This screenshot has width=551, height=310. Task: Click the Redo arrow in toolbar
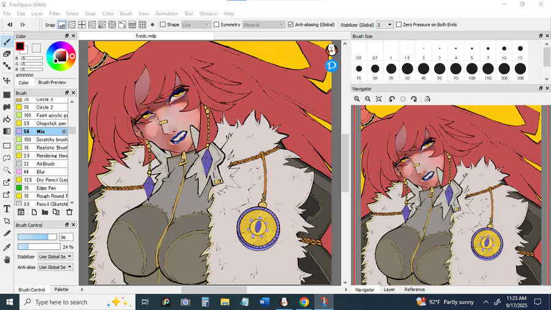(x=23, y=25)
